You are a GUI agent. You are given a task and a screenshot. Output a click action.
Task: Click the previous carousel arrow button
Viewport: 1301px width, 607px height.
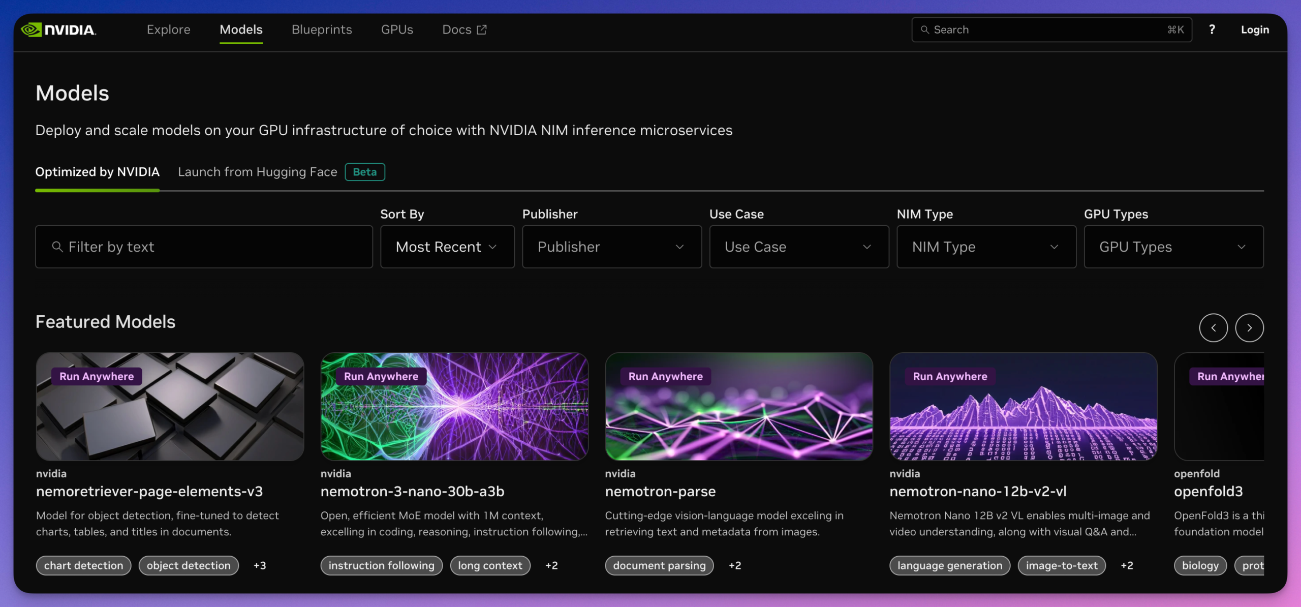pos(1213,328)
